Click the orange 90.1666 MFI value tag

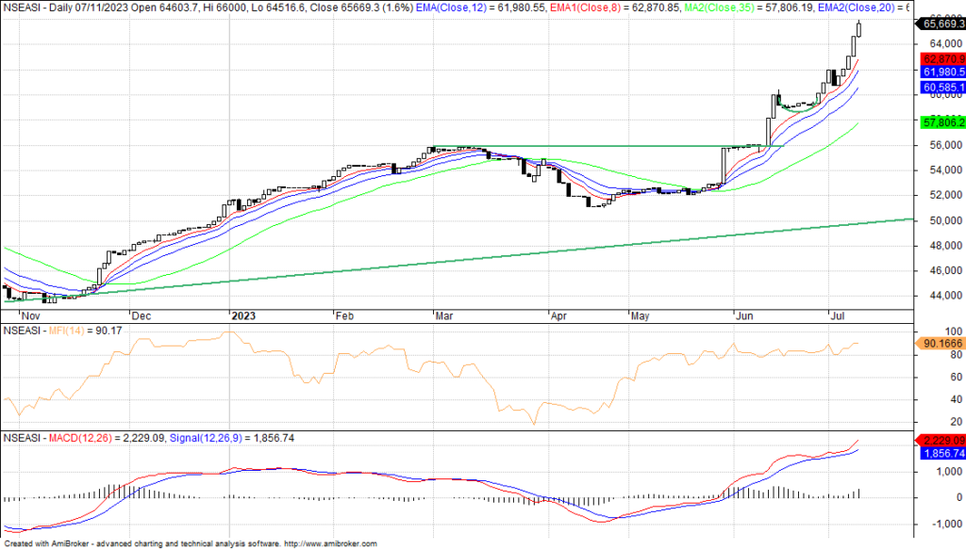coord(941,345)
